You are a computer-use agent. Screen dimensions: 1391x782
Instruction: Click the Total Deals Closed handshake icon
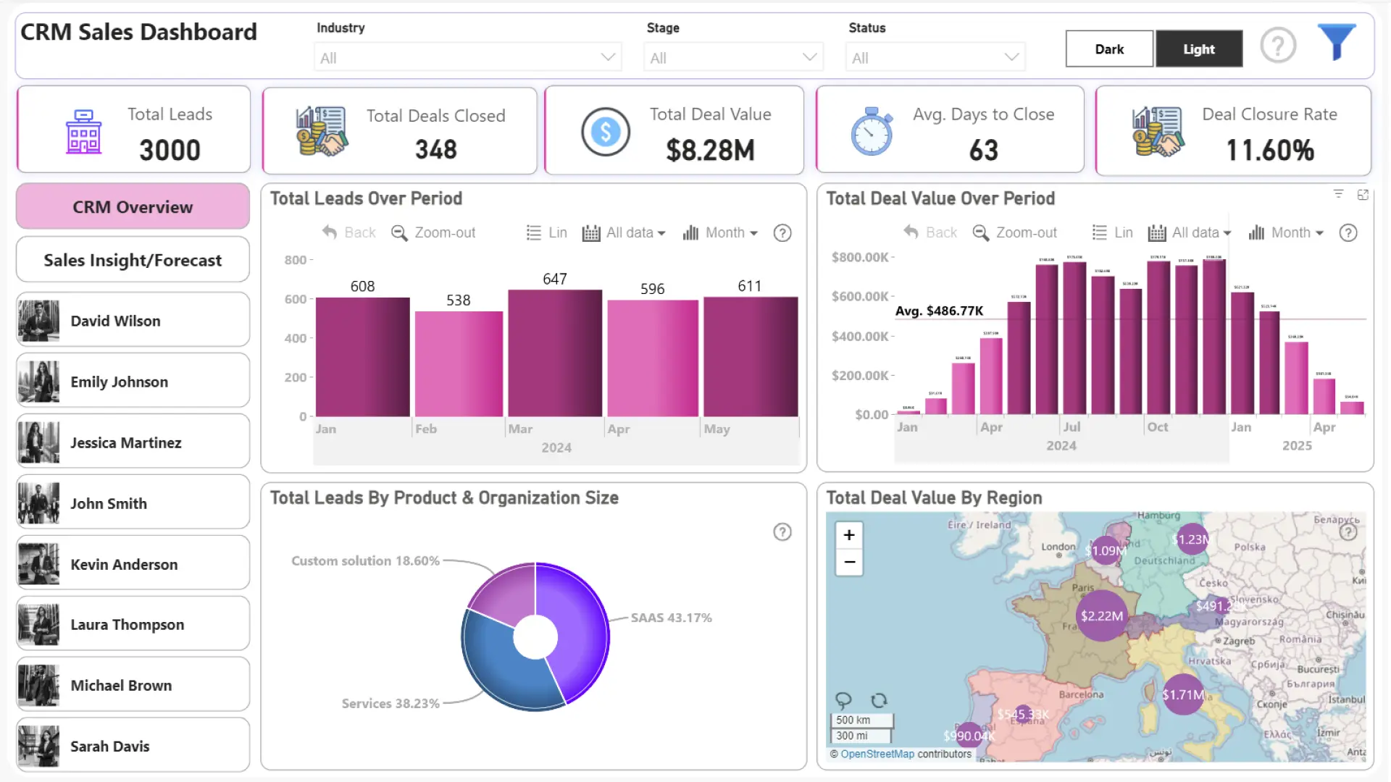click(322, 132)
